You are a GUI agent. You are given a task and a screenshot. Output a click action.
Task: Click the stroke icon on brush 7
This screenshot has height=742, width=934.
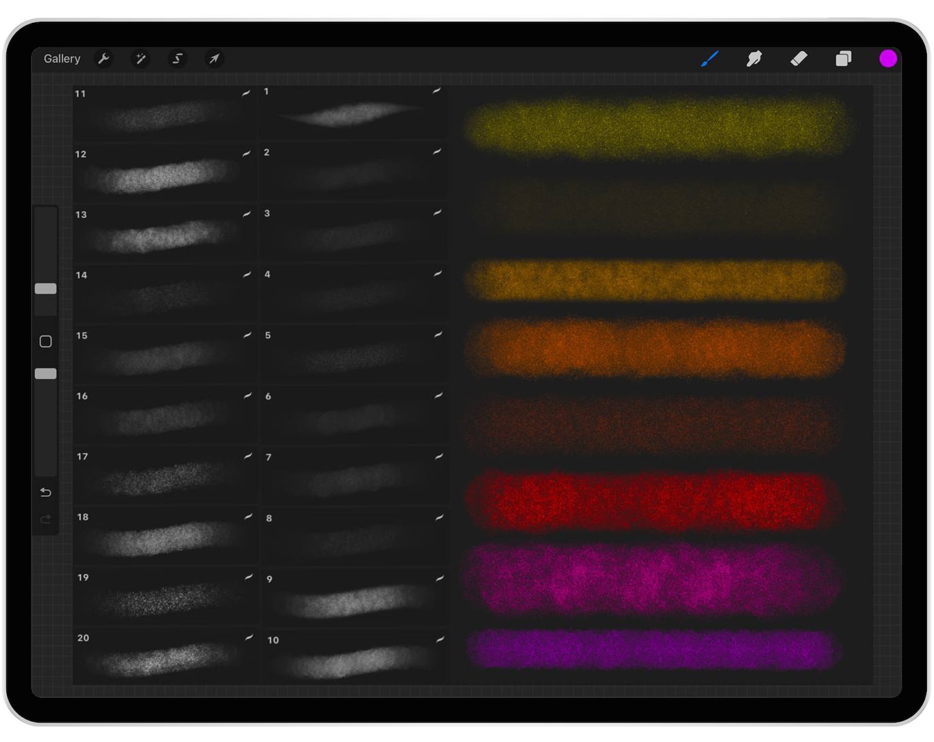click(439, 456)
